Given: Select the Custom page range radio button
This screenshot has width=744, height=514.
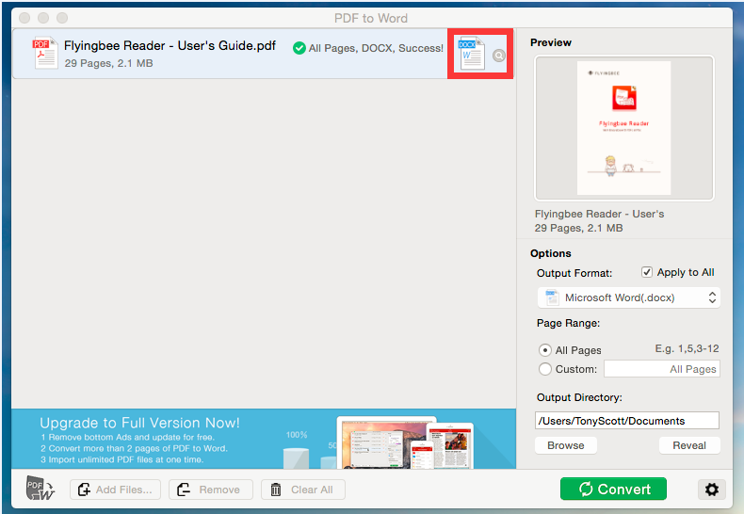Looking at the screenshot, I should click(x=545, y=369).
